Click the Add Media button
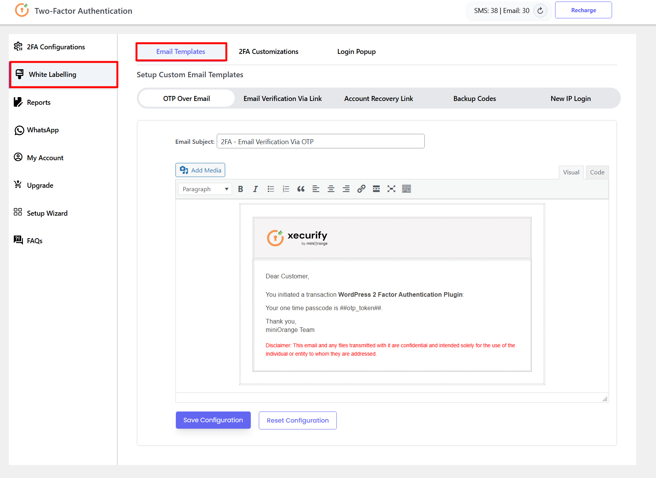 pyautogui.click(x=200, y=170)
